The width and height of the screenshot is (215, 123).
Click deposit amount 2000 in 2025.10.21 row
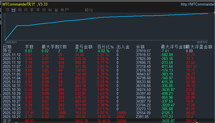click(120, 117)
